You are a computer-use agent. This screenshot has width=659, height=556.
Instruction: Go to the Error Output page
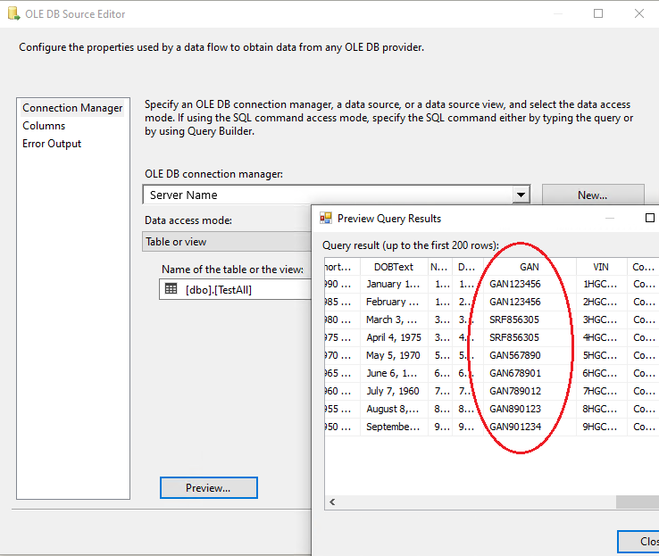coord(52,144)
